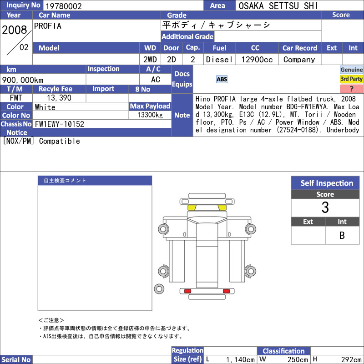Click the rear-right wheel on truck diagram
Image resolution: width=364 pixels, height=364 pixels.
pos(251,271)
